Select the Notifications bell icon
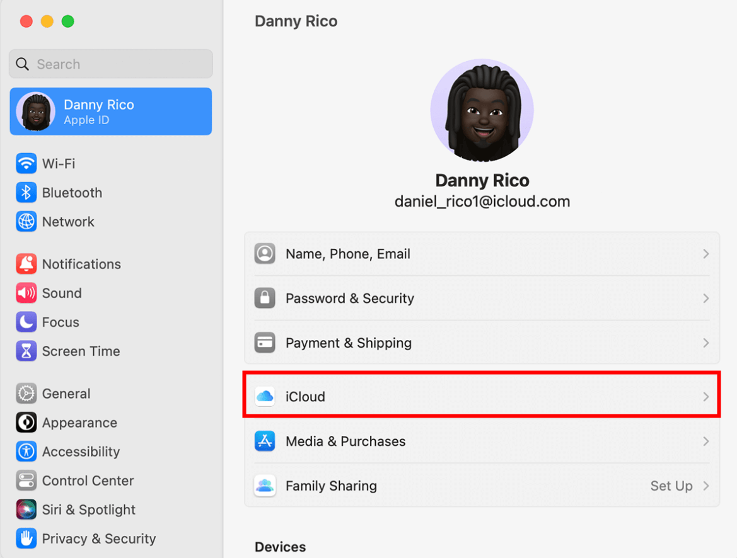The height and width of the screenshot is (558, 737). (x=26, y=264)
